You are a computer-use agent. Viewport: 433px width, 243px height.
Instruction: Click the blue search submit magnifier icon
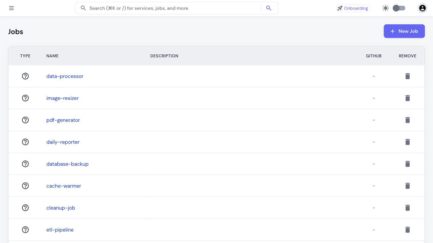click(269, 8)
